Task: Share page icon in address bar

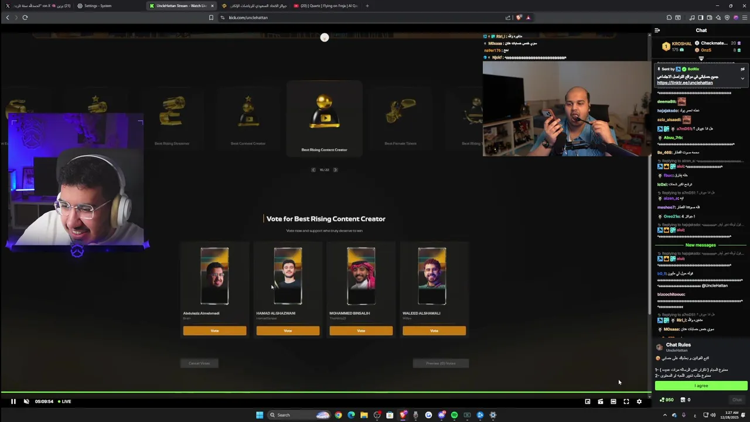Action: point(508,18)
